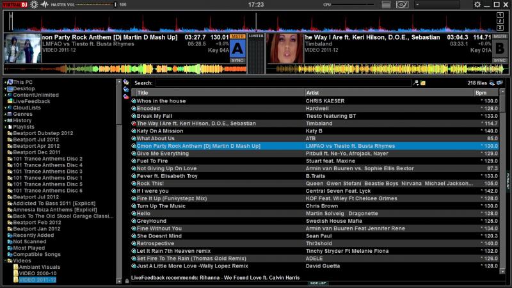This screenshot has height=288, width=512.
Task: Click the add favorite folder star icon
Action: pyautogui.click(x=126, y=82)
